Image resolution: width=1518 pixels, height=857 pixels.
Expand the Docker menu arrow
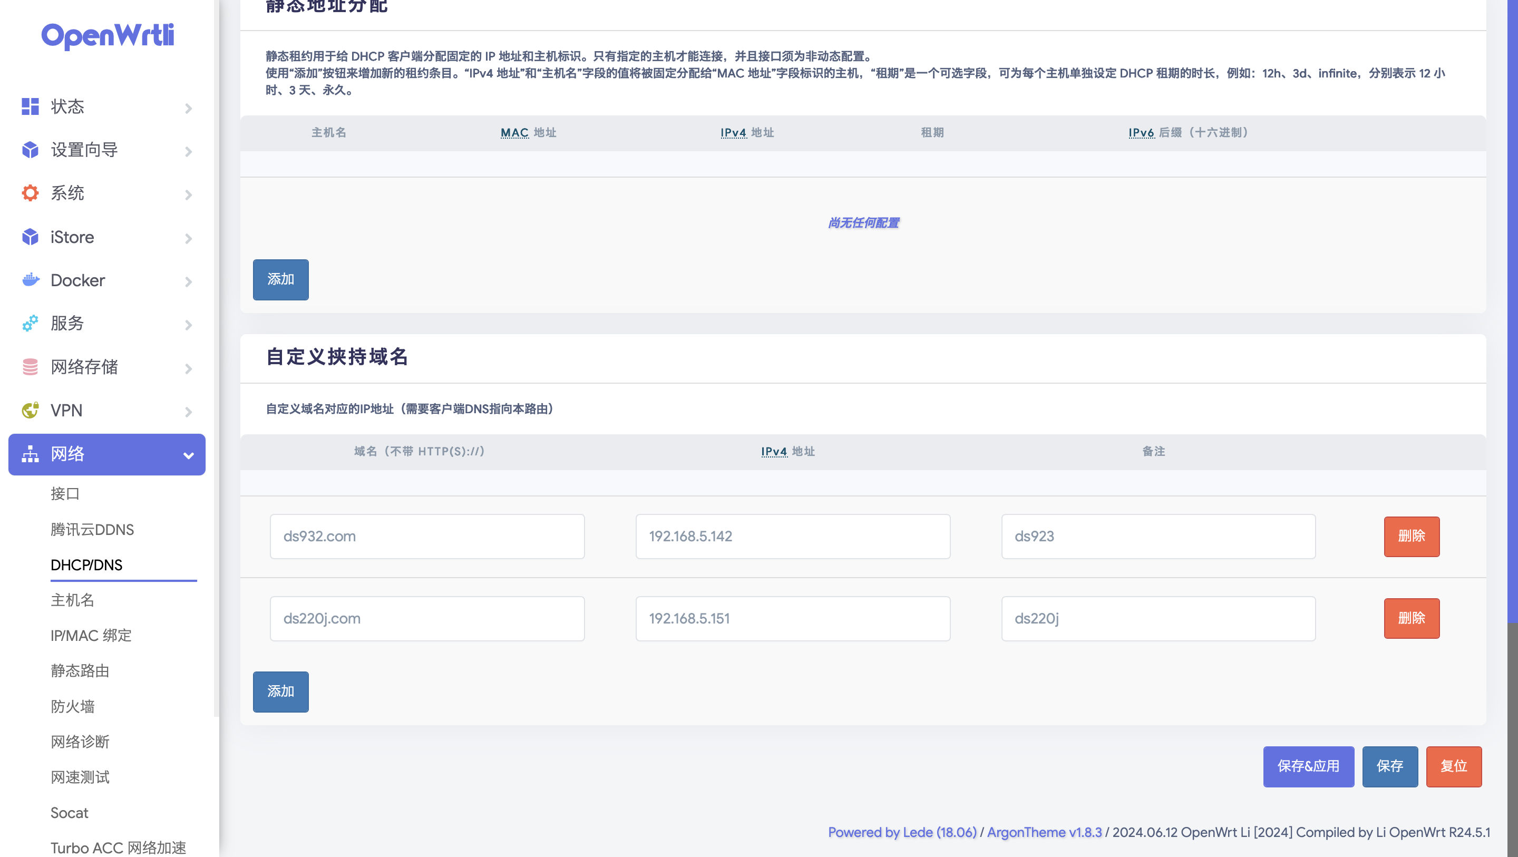click(188, 282)
